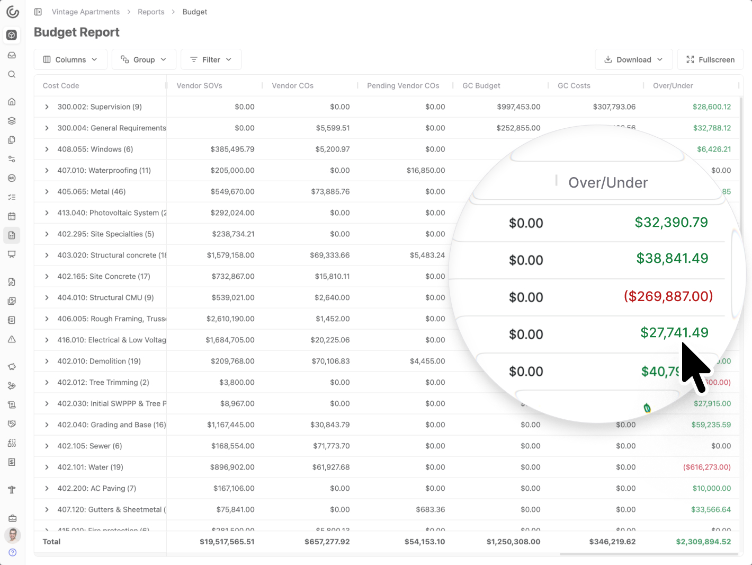Open the inbox tray icon
The image size is (752, 565).
[x=12, y=55]
